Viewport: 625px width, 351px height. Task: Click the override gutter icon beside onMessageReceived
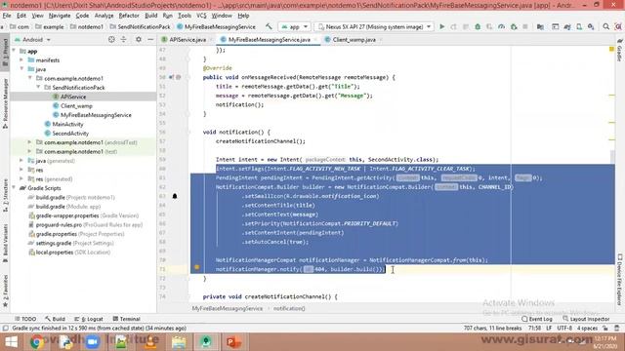click(x=172, y=77)
